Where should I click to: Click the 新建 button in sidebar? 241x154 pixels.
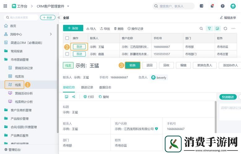coord(48,18)
